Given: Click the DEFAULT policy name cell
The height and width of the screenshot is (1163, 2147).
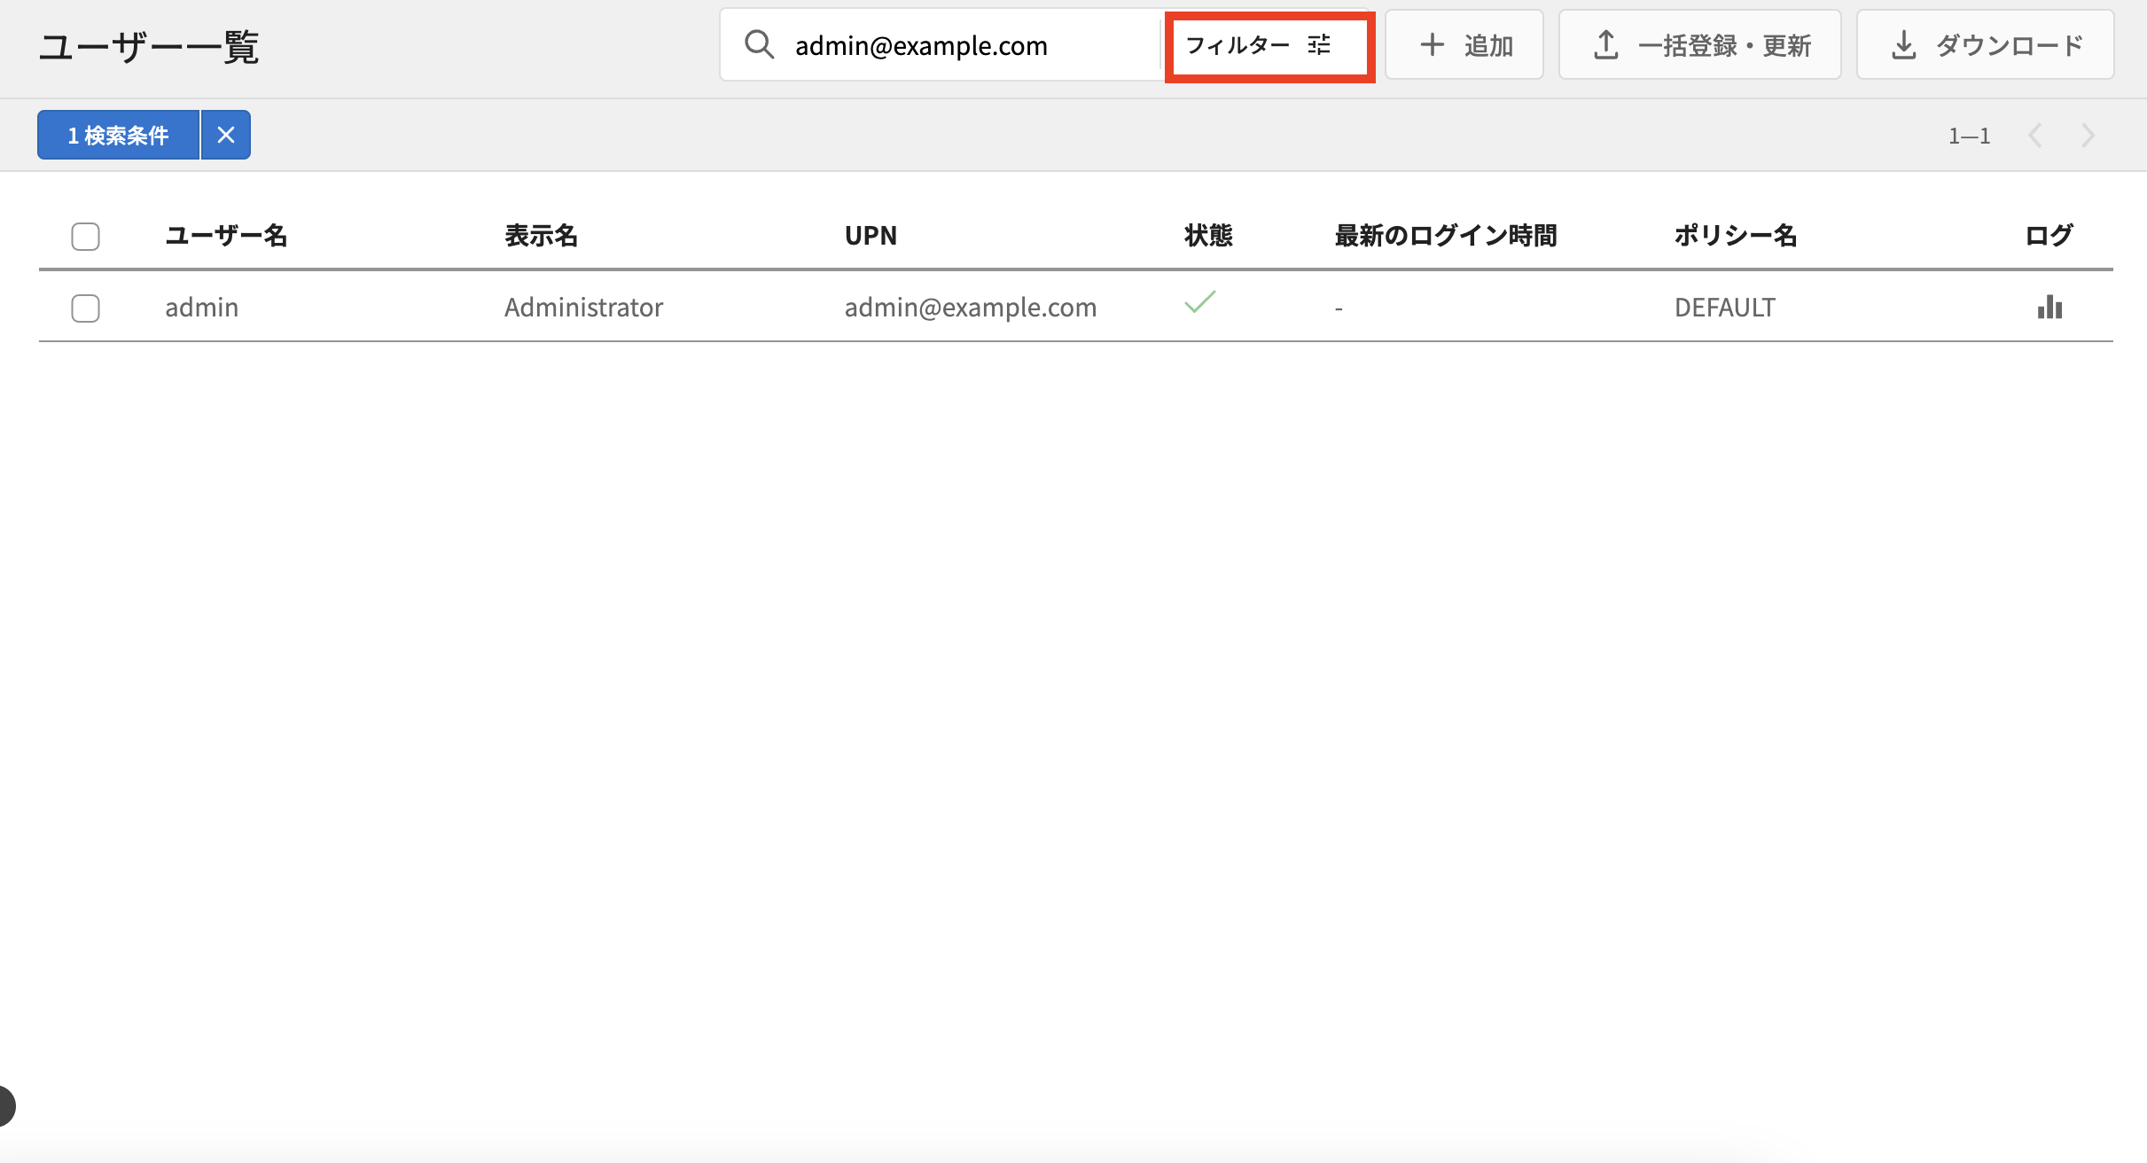Looking at the screenshot, I should click(x=1724, y=308).
